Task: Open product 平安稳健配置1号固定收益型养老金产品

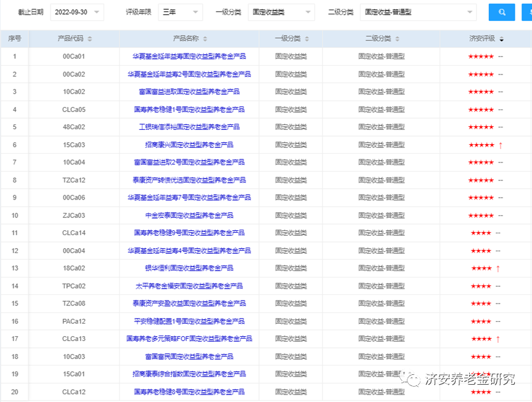Action: pyautogui.click(x=189, y=321)
